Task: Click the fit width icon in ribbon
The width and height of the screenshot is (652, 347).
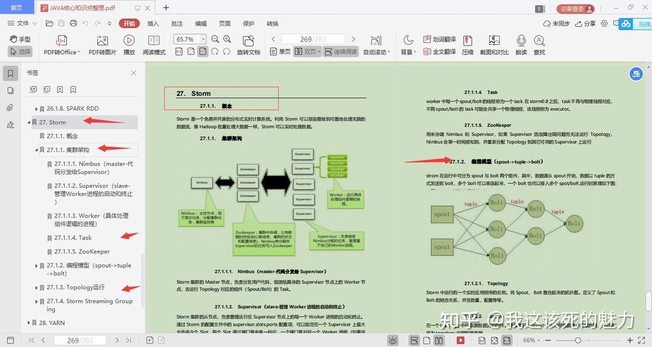Action: coord(202,51)
